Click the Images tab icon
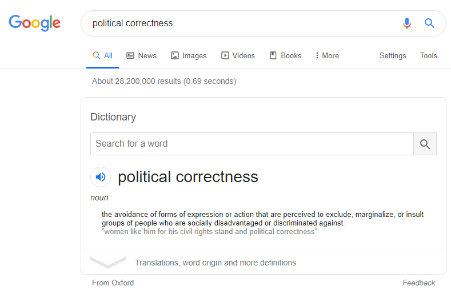This screenshot has height=290, width=451. coord(175,55)
